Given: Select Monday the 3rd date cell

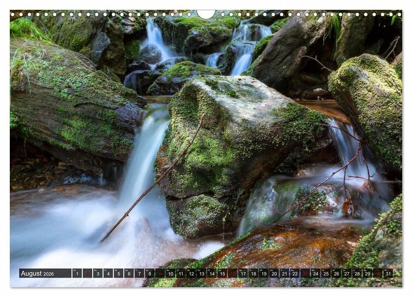Looking at the screenshot, I should [98, 273].
